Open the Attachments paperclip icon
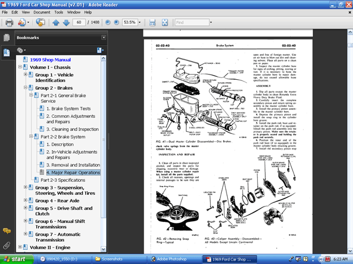 [6, 245]
